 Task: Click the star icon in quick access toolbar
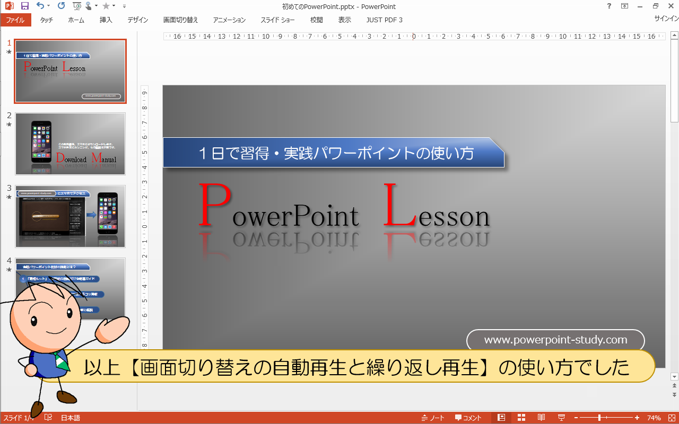click(106, 6)
